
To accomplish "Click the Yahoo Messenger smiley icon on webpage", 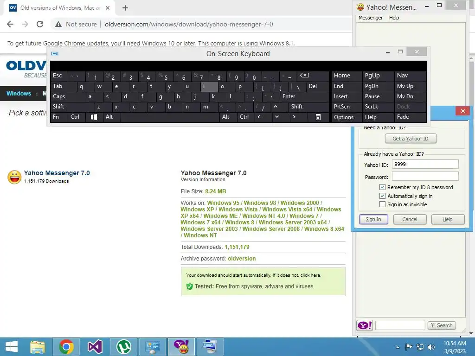I will click(x=14, y=177).
